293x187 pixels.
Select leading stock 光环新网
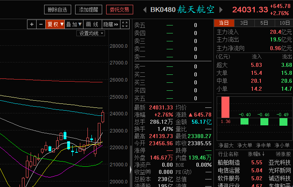[x=280, y=171]
